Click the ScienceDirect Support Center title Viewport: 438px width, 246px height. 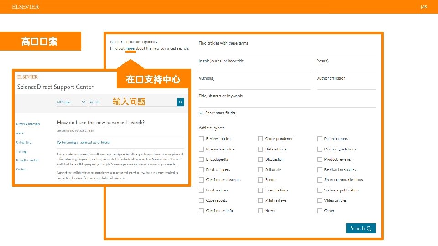point(55,87)
